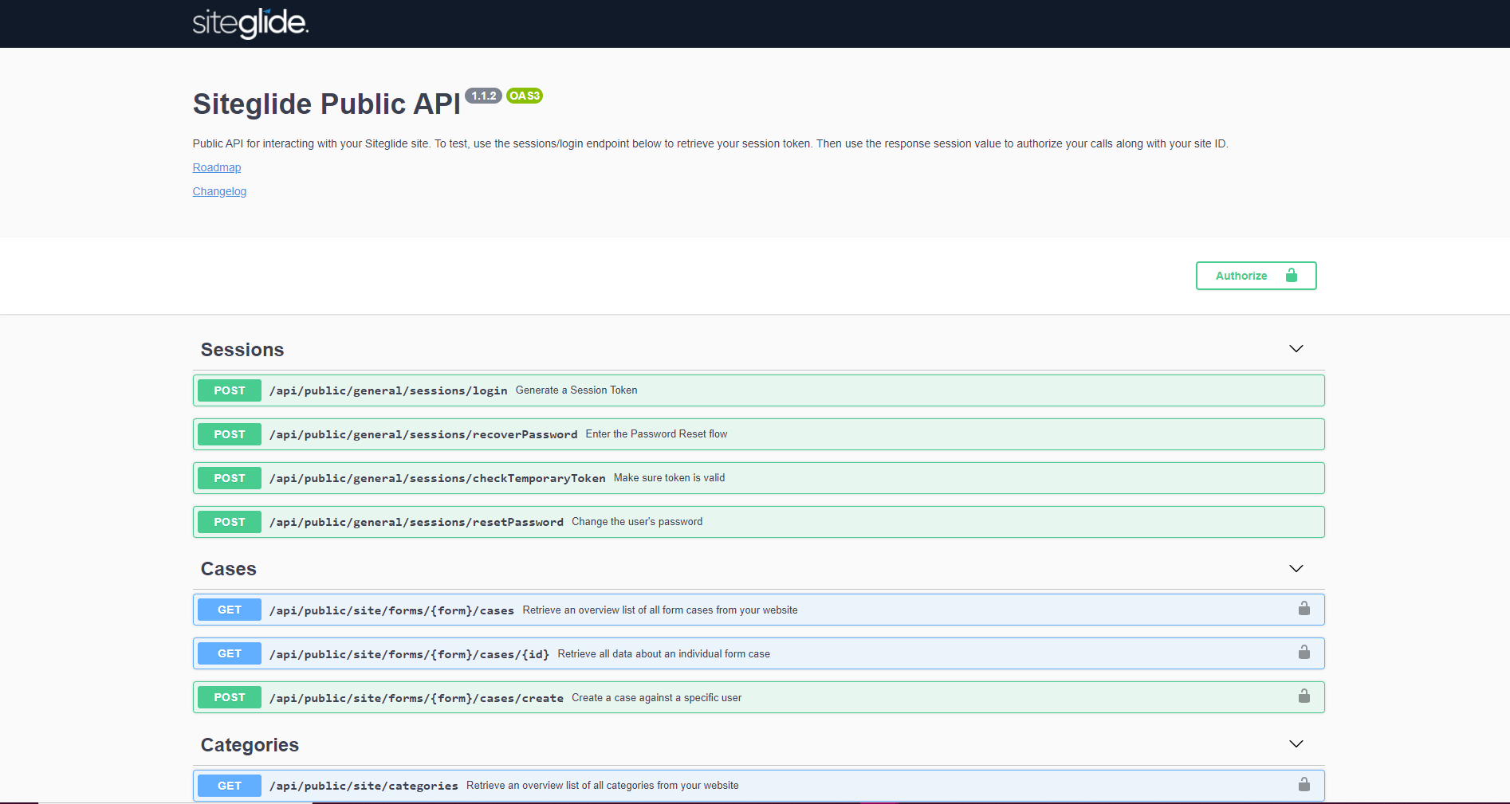Image resolution: width=1510 pixels, height=804 pixels.
Task: Click GET badge of cases/{id} row
Action: (x=230, y=653)
